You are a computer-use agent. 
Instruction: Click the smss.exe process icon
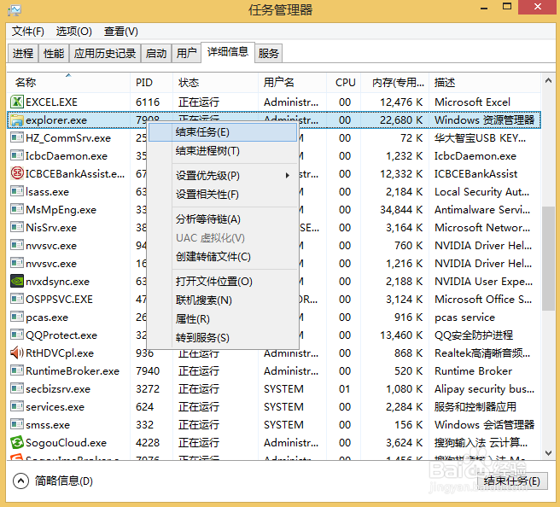coord(17,424)
